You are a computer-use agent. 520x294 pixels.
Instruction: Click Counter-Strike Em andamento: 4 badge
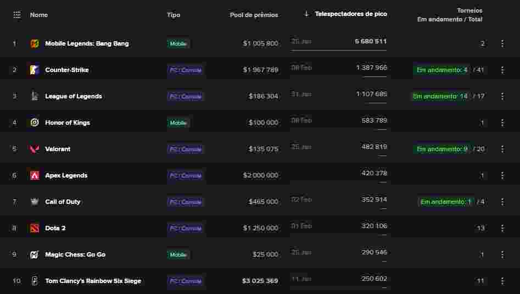(441, 70)
